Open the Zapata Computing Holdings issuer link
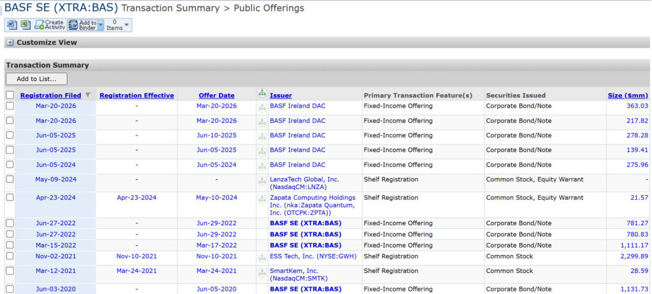This screenshot has width=652, height=294. tap(313, 205)
